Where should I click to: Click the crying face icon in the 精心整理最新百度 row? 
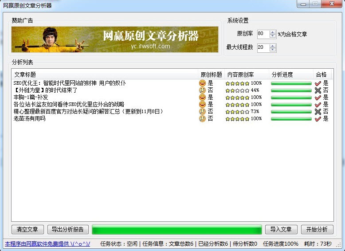202,111
